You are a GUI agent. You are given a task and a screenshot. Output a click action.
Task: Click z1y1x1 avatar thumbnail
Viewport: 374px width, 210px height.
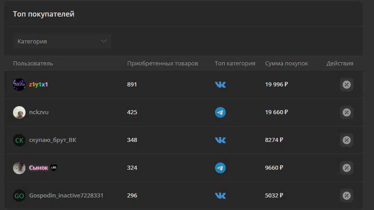[x=19, y=85]
